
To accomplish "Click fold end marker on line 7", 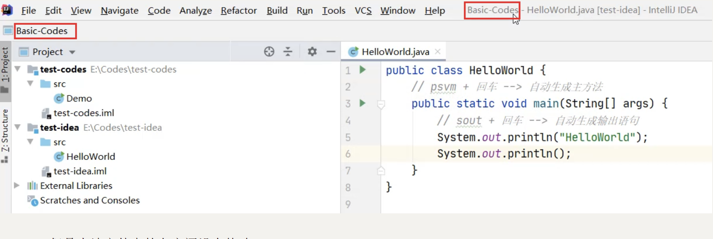I will coord(381,170).
